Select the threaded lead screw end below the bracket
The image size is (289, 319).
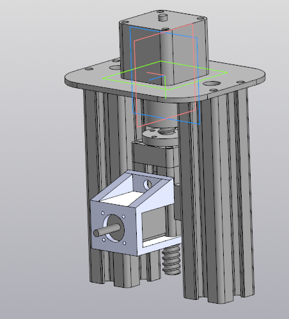(171, 260)
